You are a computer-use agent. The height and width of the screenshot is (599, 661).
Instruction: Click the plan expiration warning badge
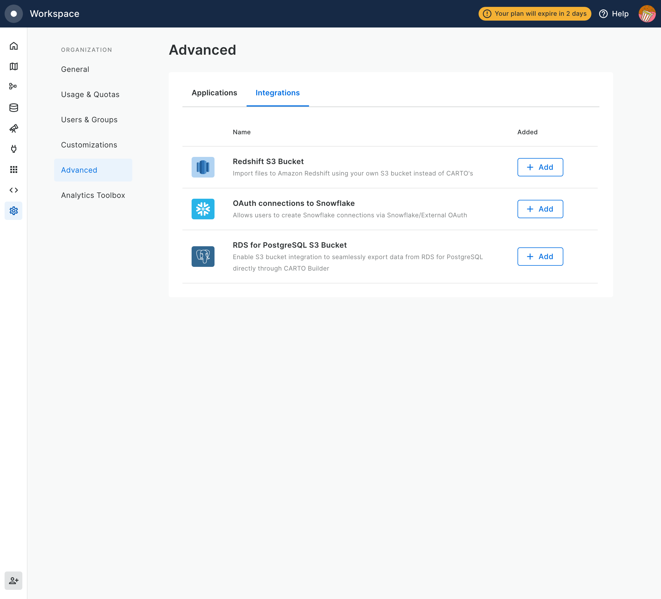pyautogui.click(x=534, y=14)
